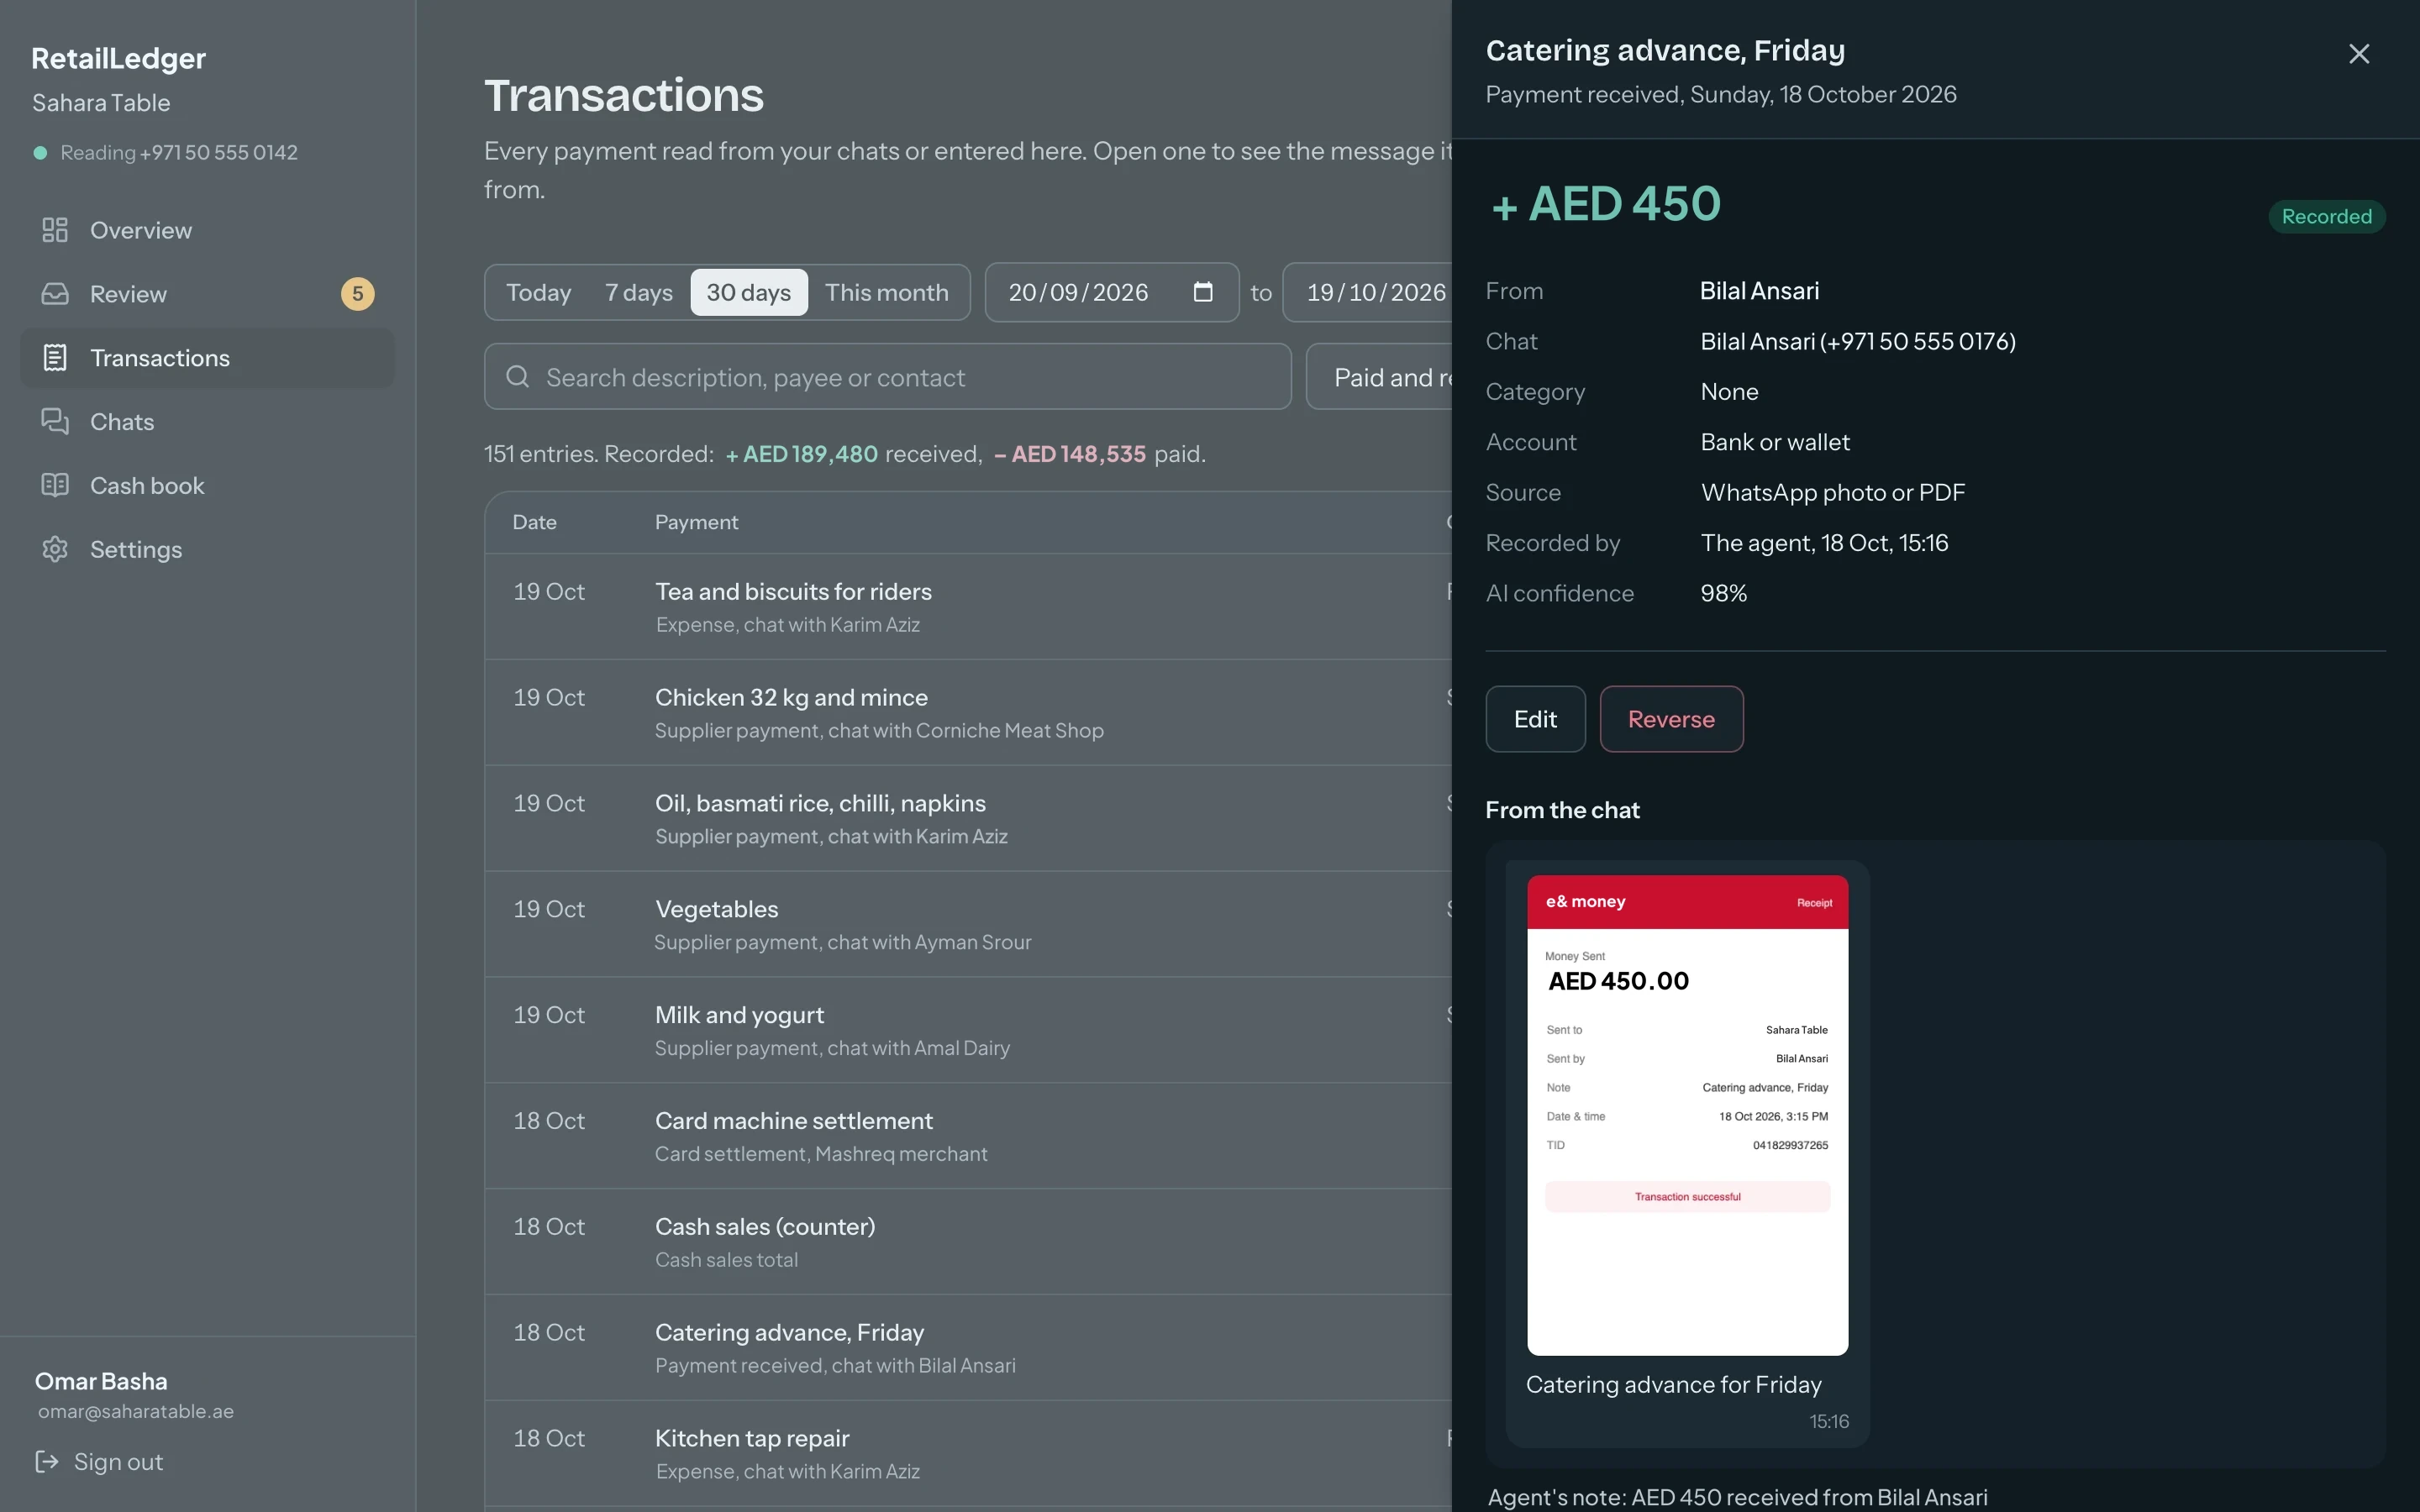
Task: Click the end date field 19/10/2026
Action: 1368,292
